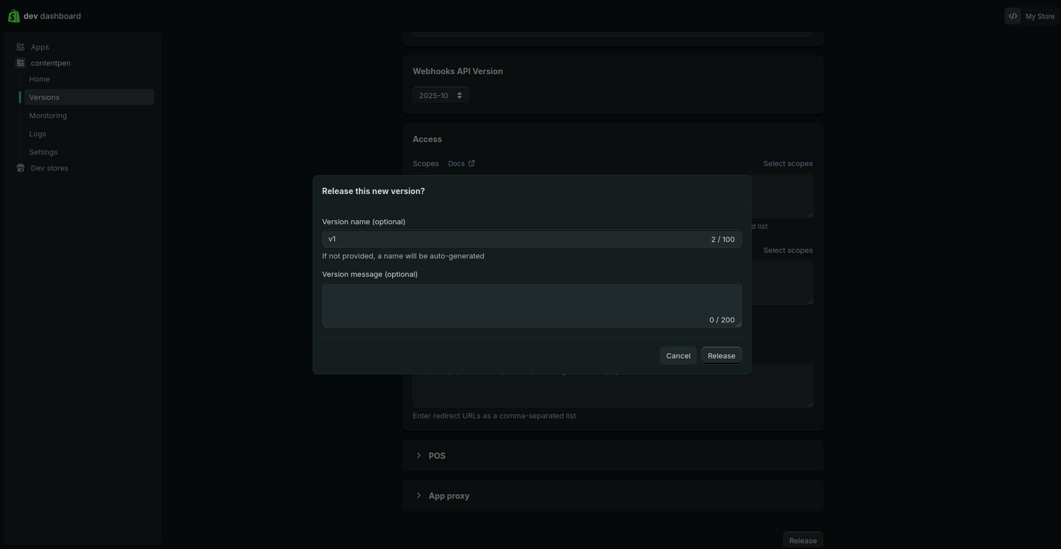The height and width of the screenshot is (549, 1061).
Task: Go to Home in the sidebar
Action: [40, 79]
